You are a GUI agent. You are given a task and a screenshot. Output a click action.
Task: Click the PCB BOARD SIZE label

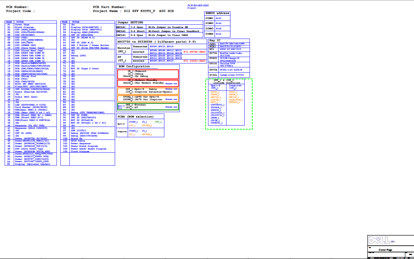click(198, 5)
